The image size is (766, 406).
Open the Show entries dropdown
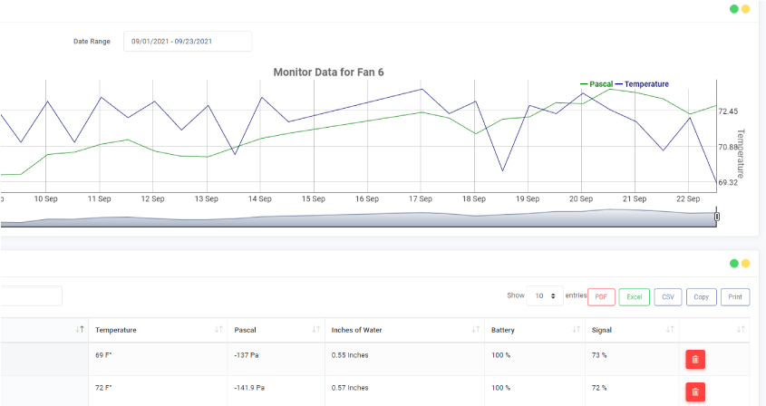[544, 296]
